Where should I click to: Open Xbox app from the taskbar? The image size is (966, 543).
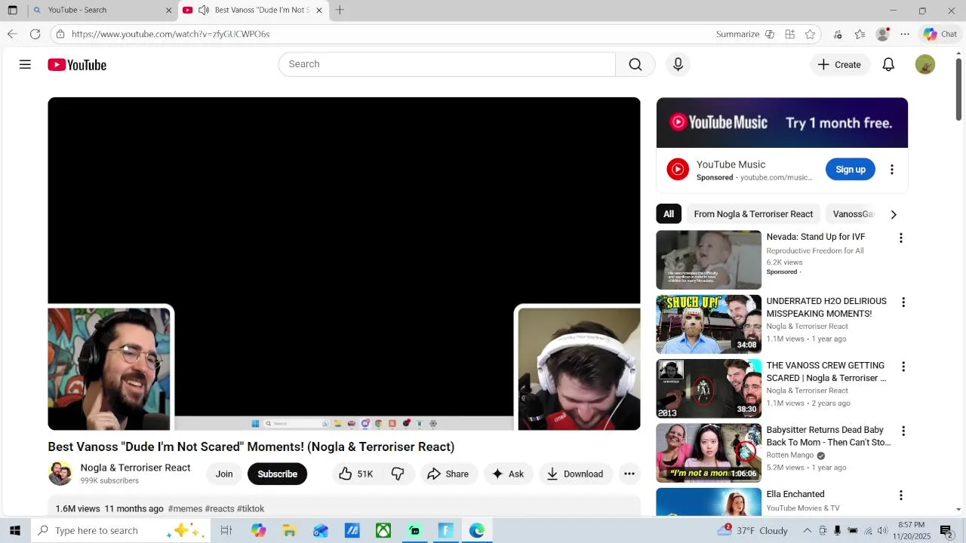click(383, 530)
